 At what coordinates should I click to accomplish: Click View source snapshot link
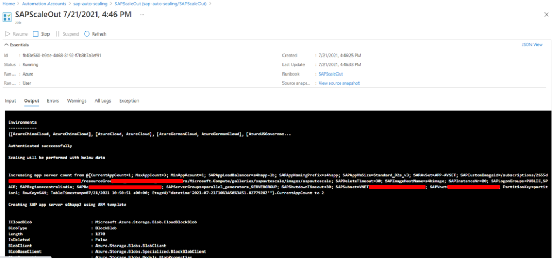click(339, 83)
